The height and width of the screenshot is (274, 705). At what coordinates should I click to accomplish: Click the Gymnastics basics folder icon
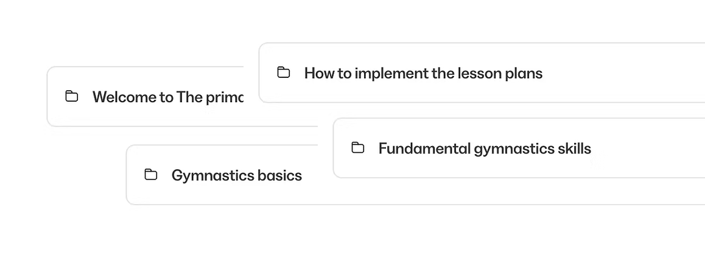[x=151, y=175]
